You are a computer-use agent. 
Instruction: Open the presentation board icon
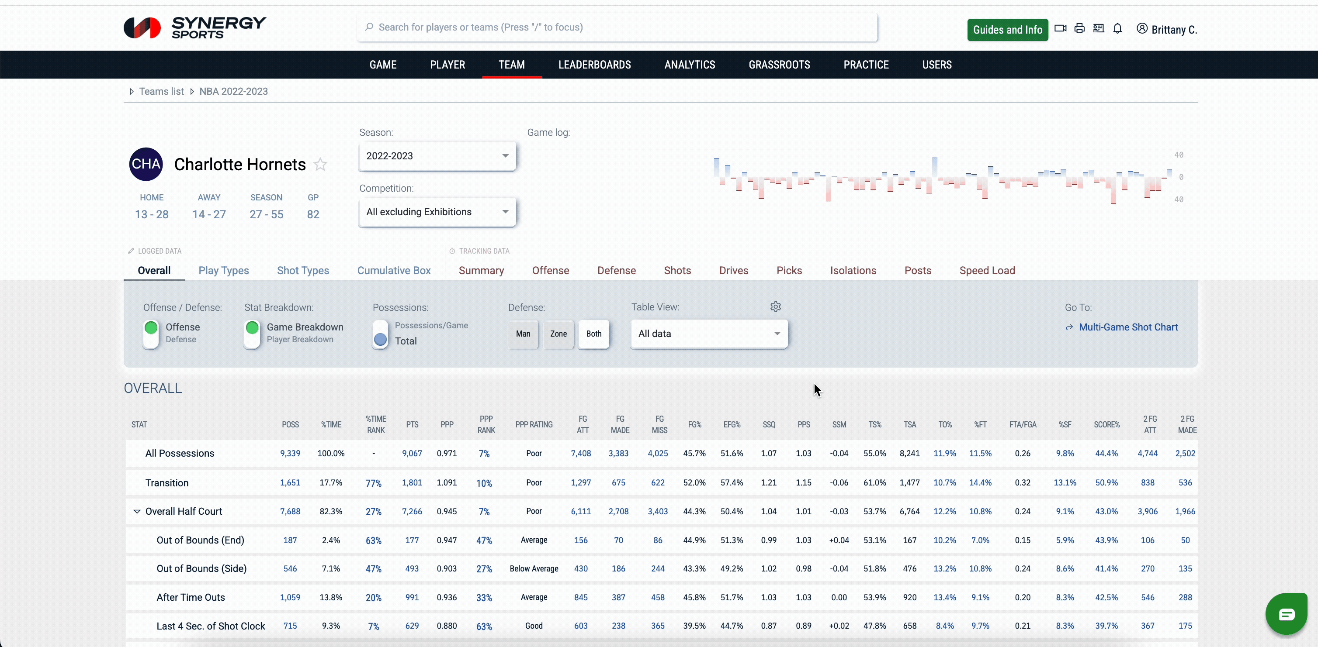(x=1098, y=29)
